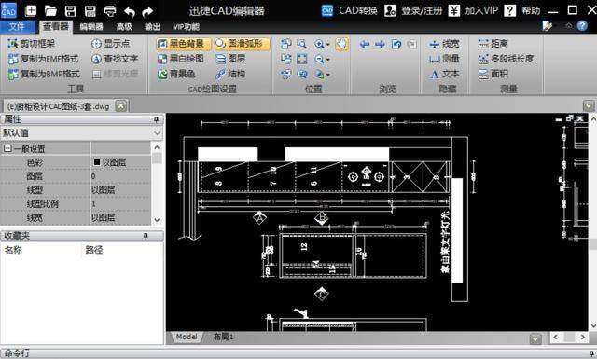Select the 剪切框架 clip frame tool
The width and height of the screenshot is (597, 359).
(x=32, y=44)
